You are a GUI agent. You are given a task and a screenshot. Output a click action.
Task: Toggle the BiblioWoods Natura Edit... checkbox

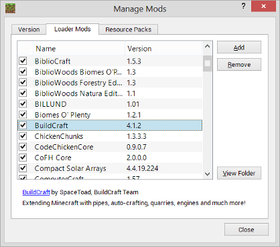[x=23, y=93]
